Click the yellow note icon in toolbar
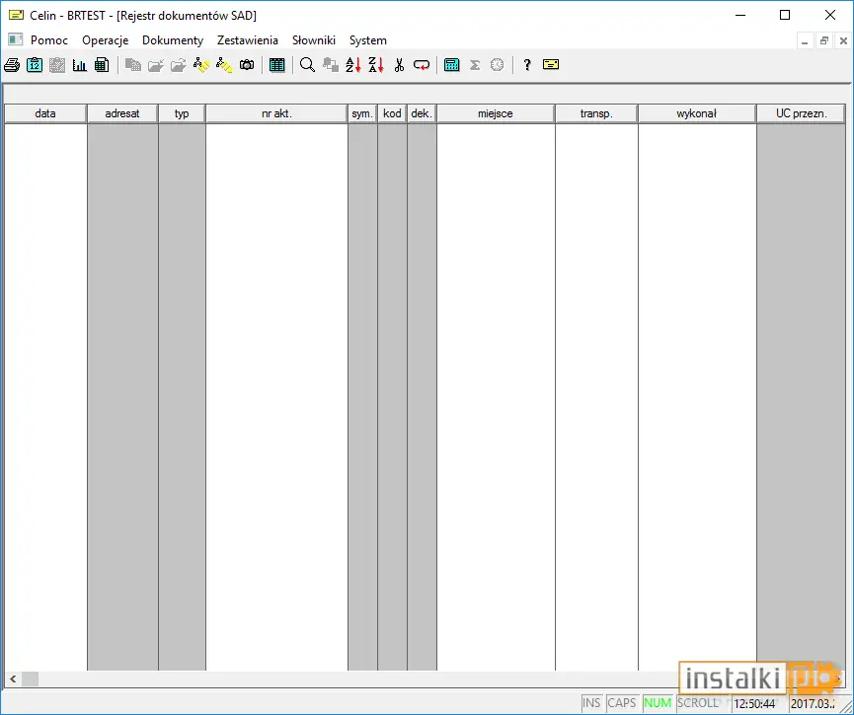This screenshot has height=715, width=854. pos(551,65)
